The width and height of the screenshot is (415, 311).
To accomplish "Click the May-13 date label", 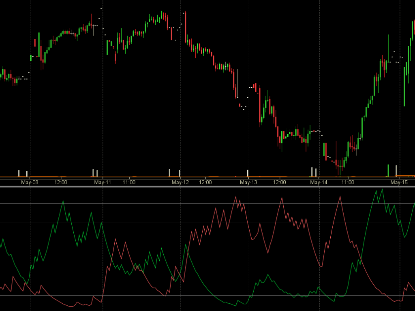I will [x=248, y=182].
